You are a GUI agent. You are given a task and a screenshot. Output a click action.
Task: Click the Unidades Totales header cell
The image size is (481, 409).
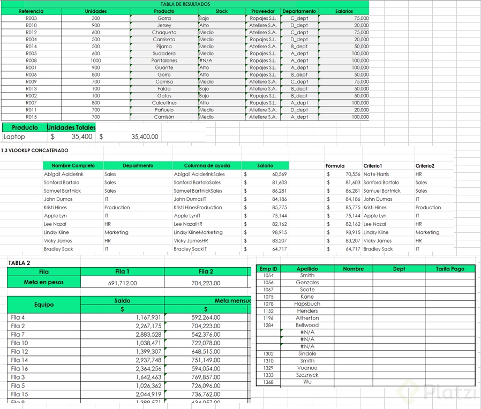[71, 127]
